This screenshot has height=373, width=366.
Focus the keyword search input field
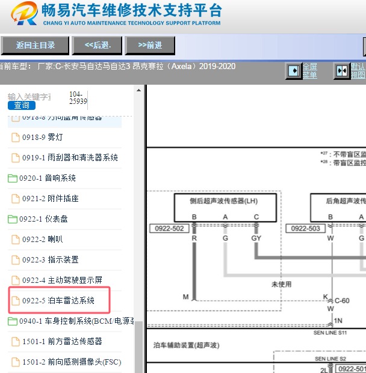(x=29, y=97)
